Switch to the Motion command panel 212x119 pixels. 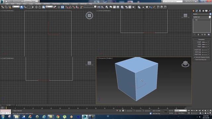(203, 11)
